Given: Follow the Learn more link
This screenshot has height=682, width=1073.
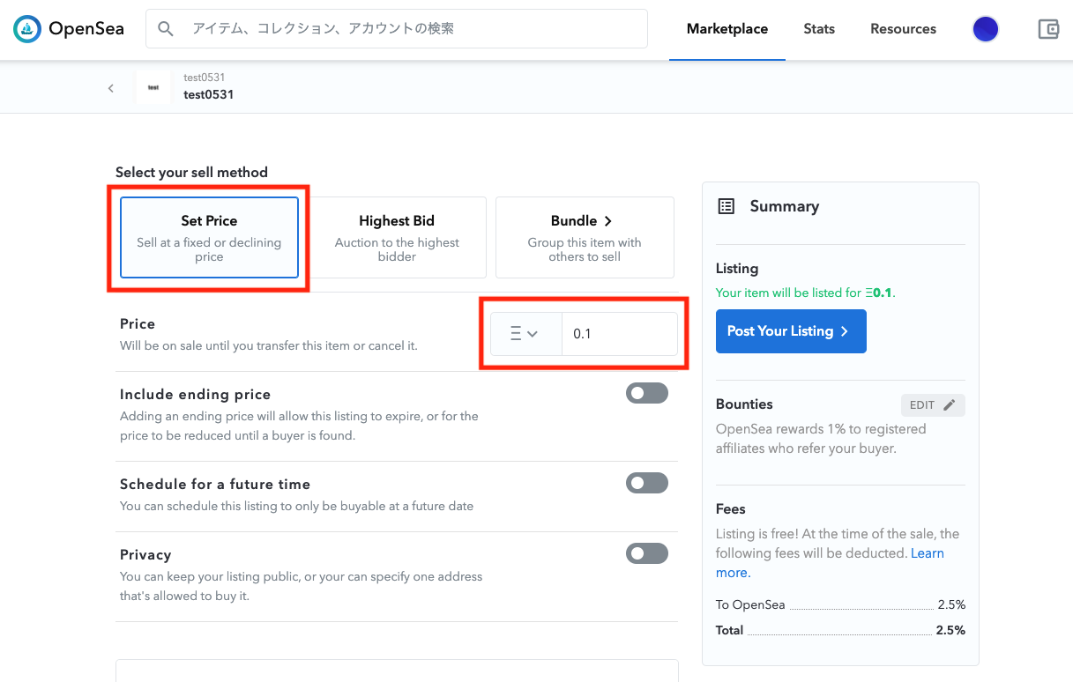Looking at the screenshot, I should [x=830, y=563].
